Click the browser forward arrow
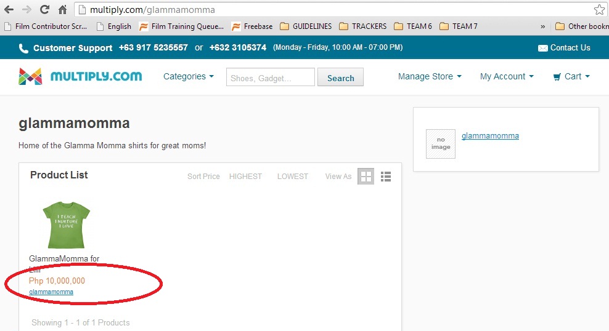 [27, 10]
